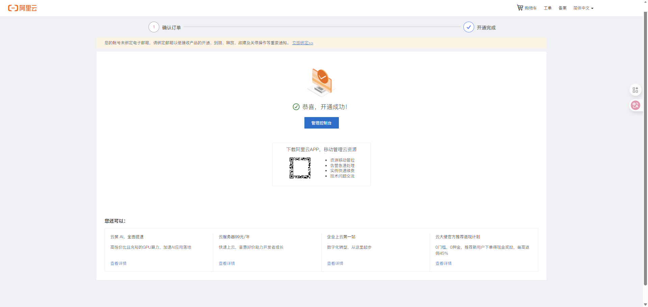Click the 立即绑定 email link
Screen dimensions: 648x307
click(x=302, y=43)
